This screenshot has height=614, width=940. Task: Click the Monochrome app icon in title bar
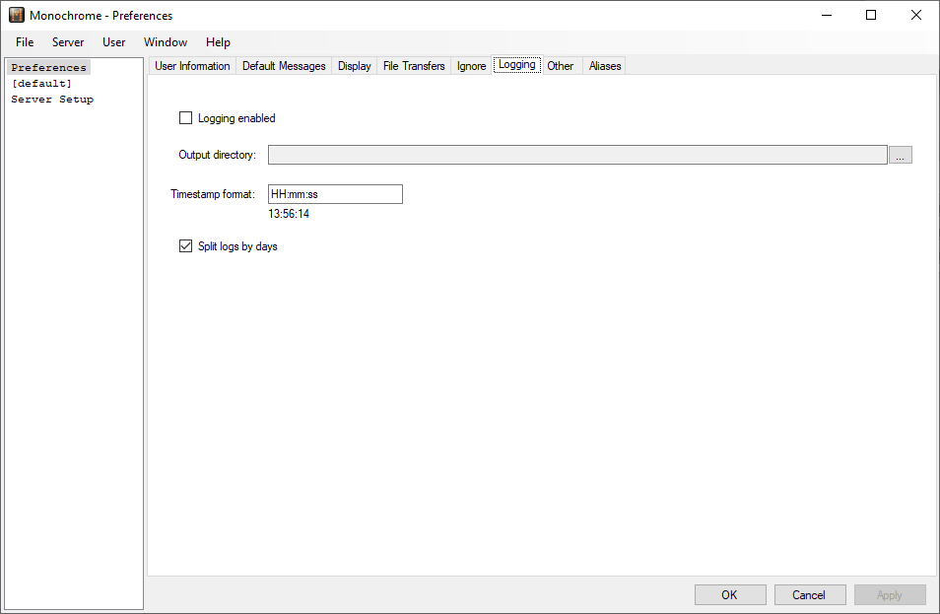[x=16, y=15]
